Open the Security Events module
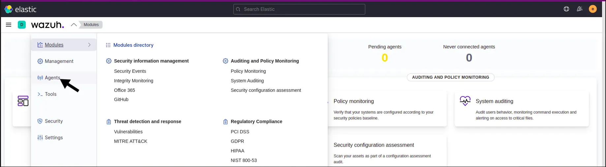606x167 pixels. pyautogui.click(x=130, y=71)
